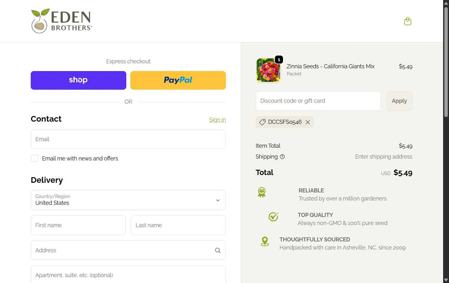Click the Top Quality checkmark icon
Image resolution: width=449 pixels, height=283 pixels.
(x=273, y=217)
